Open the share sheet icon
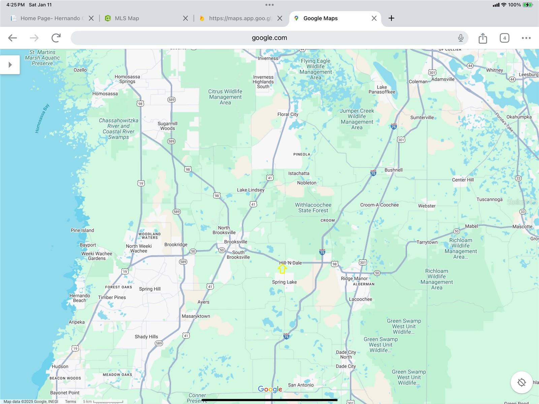The image size is (539, 404). [483, 38]
